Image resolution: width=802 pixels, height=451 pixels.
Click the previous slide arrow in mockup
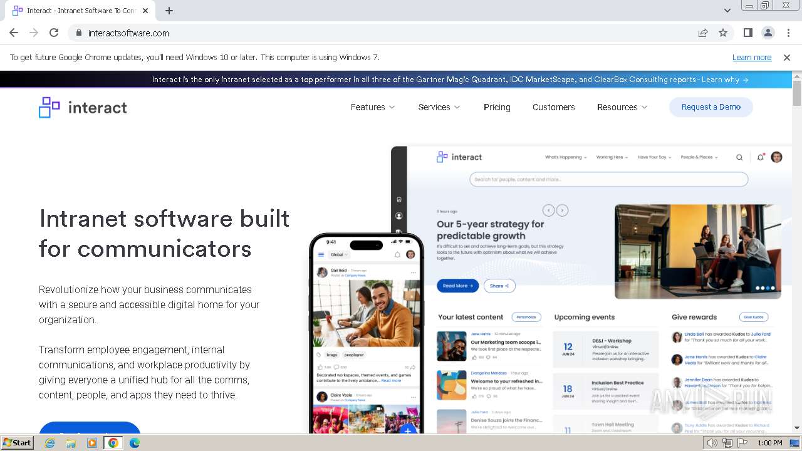[548, 210]
